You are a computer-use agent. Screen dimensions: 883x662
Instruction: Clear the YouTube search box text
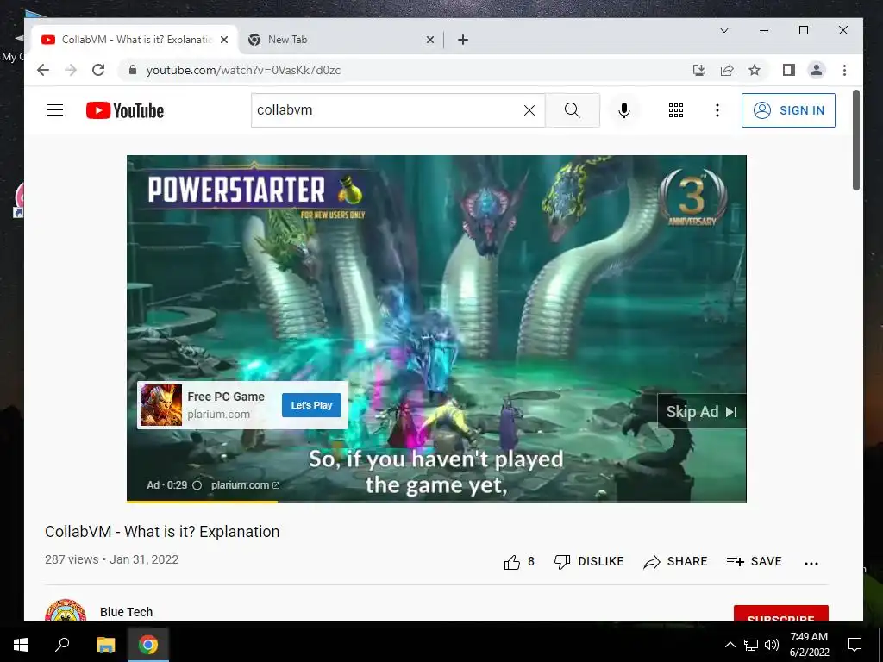click(529, 110)
